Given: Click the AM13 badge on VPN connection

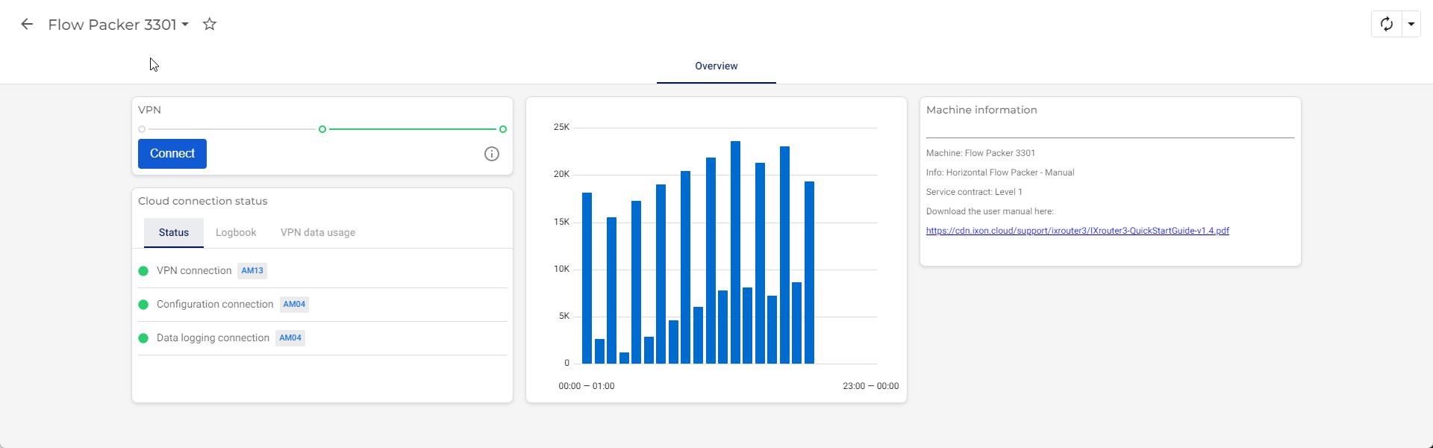Looking at the screenshot, I should point(252,271).
